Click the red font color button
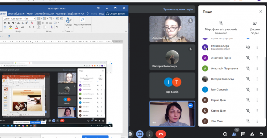 17,27
